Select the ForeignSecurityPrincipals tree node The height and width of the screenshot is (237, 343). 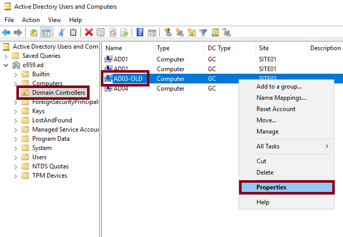[x=66, y=102]
